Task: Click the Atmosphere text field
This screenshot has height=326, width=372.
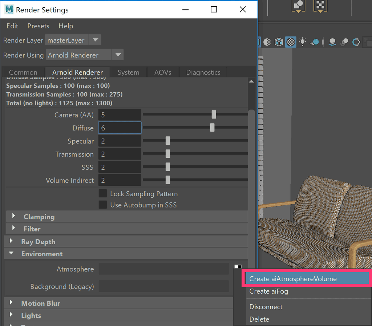Action: pyautogui.click(x=164, y=269)
